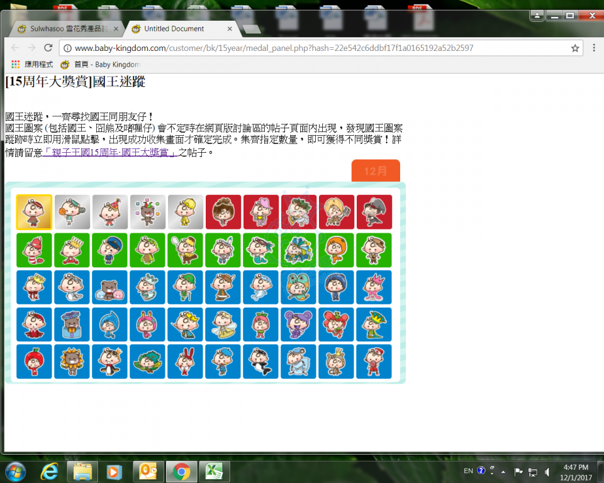604x483 pixels.
Task: Show hidden system tray icons
Action: pyautogui.click(x=503, y=471)
